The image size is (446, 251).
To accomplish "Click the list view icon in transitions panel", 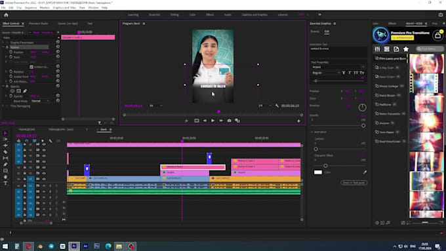I will point(387,49).
